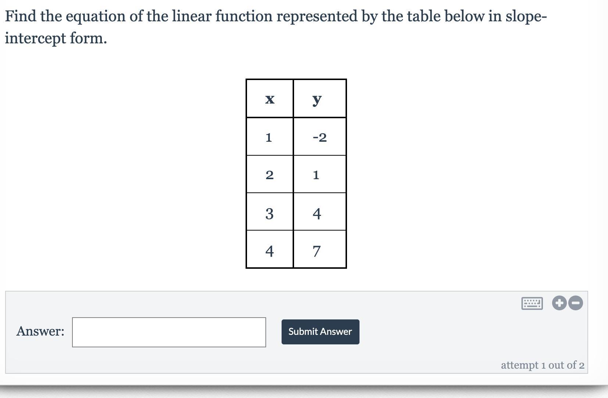The image size is (608, 398).
Task: Select the x column header cell
Action: coord(269,99)
